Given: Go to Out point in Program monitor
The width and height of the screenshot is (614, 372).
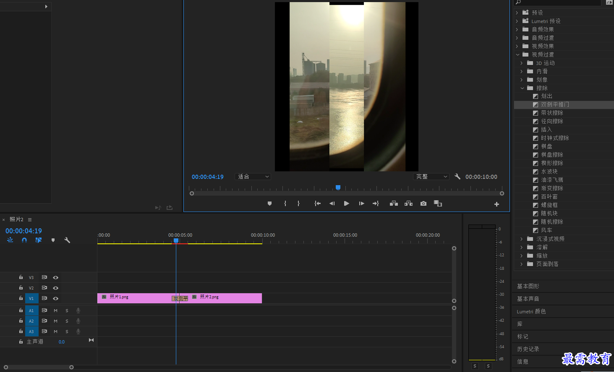Looking at the screenshot, I should (376, 204).
